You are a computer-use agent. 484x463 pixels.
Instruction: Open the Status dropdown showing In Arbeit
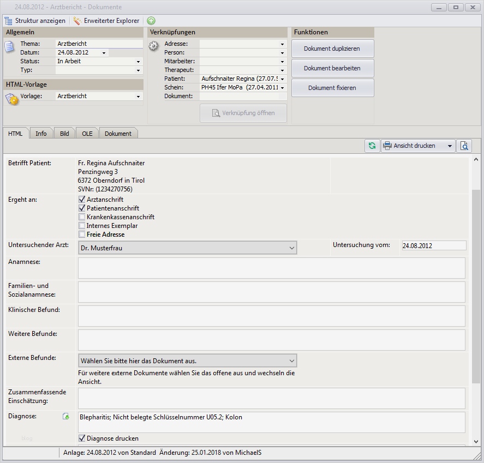[138, 62]
